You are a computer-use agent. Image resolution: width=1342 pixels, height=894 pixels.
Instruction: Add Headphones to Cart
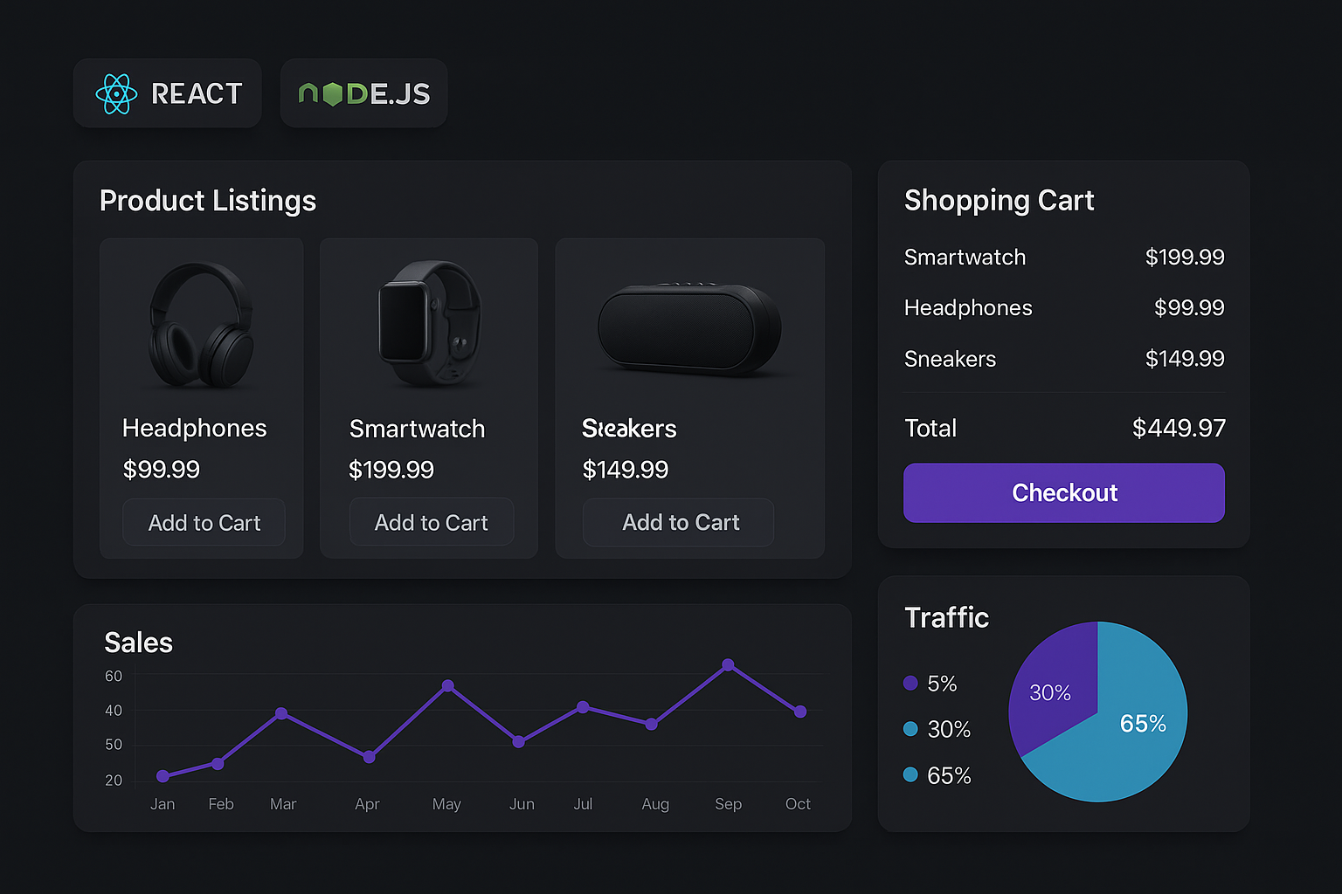pos(204,522)
